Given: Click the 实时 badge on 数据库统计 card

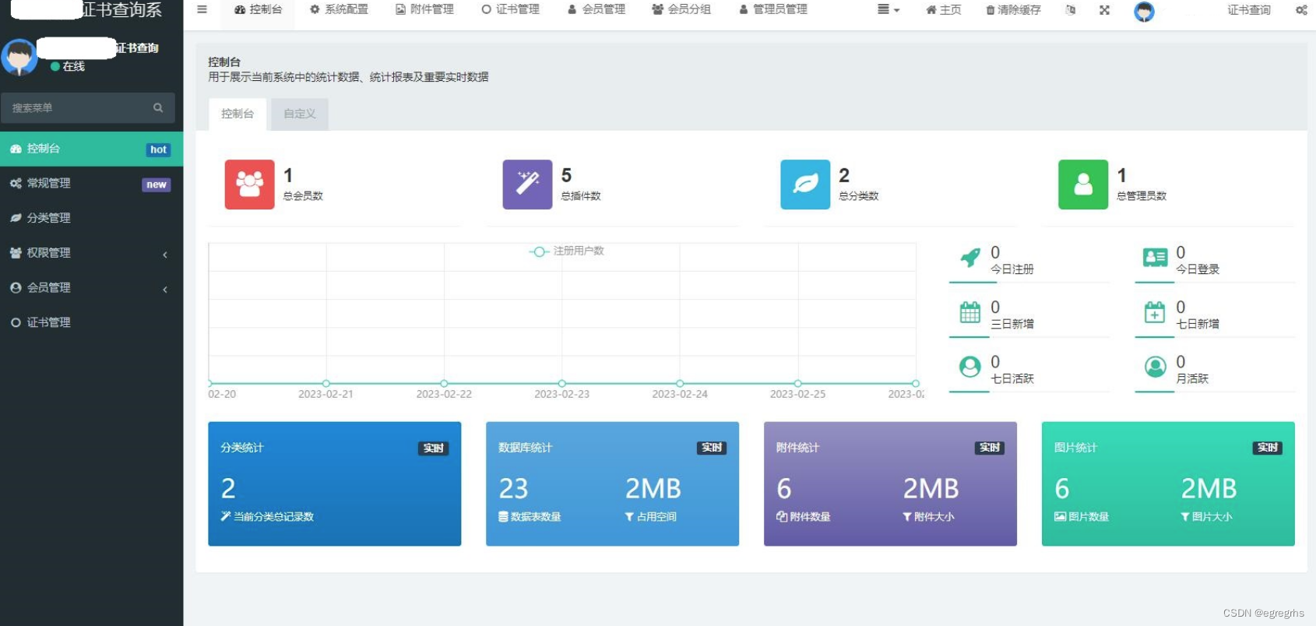Looking at the screenshot, I should tap(712, 448).
